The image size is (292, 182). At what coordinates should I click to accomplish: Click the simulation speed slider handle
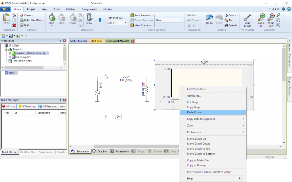[100, 20]
